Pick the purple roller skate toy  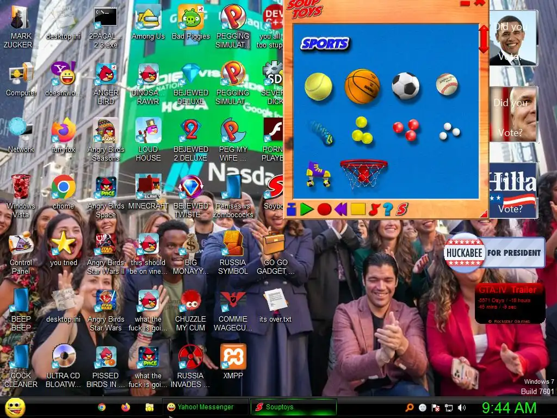(x=318, y=174)
